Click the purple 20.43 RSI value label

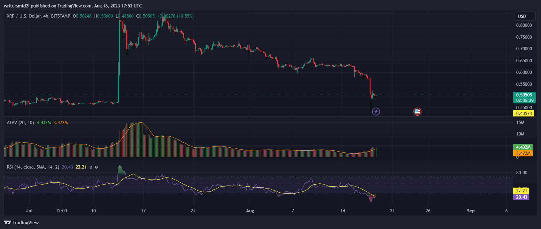click(522, 197)
